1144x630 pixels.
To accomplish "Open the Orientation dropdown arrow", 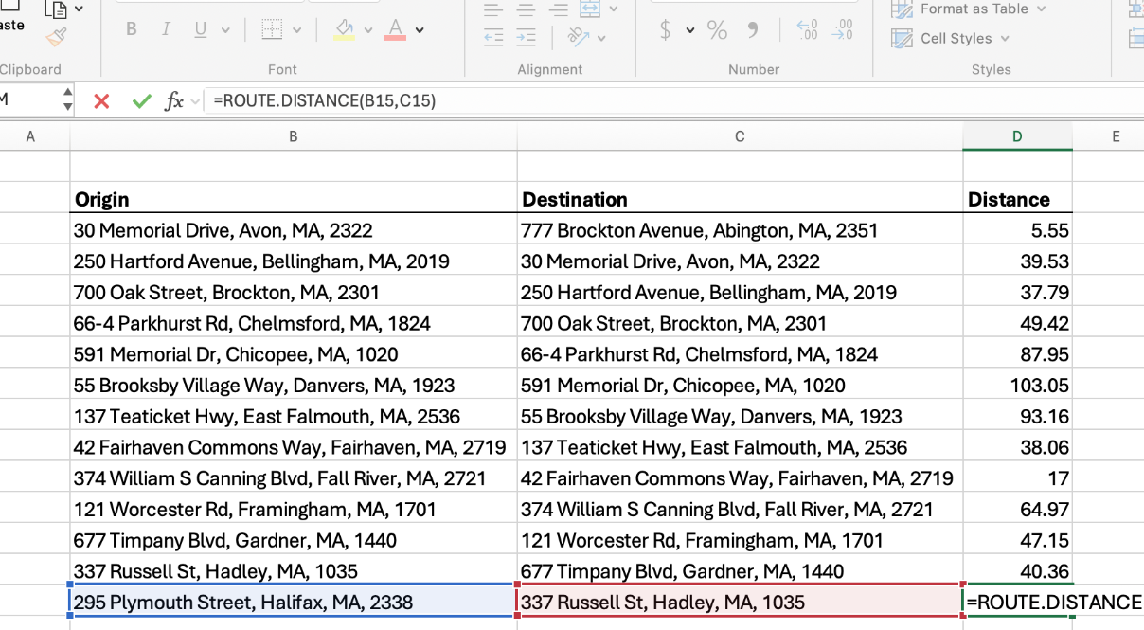I will 600,38.
